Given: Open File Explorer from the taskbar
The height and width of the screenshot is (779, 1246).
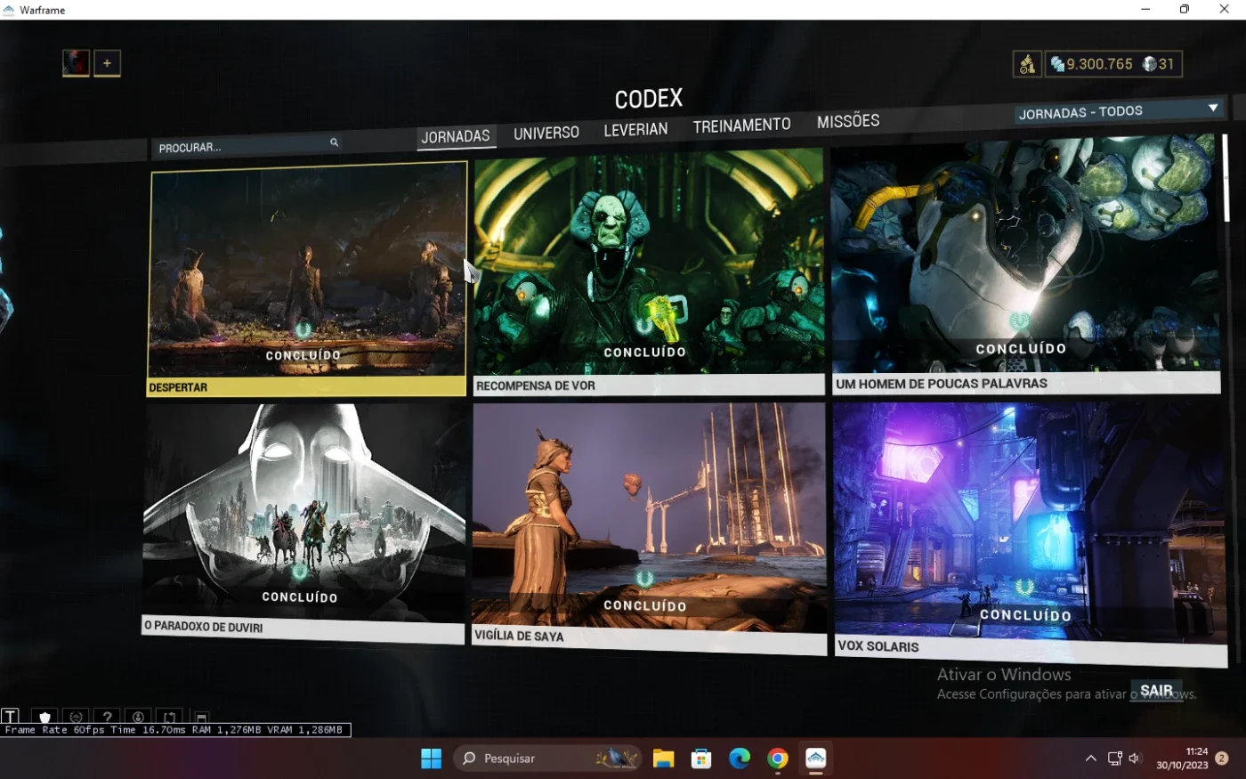Looking at the screenshot, I should coord(663,759).
